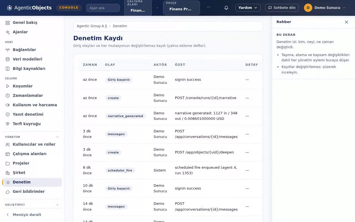Click the Geri bildirimler chat icon
This screenshot has height=222, width=355.
pos(8,192)
